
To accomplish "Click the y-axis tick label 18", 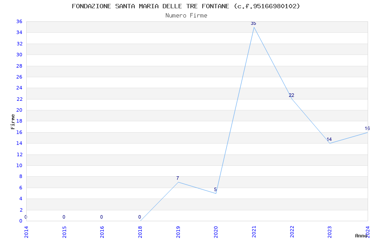I will pos(19,121).
